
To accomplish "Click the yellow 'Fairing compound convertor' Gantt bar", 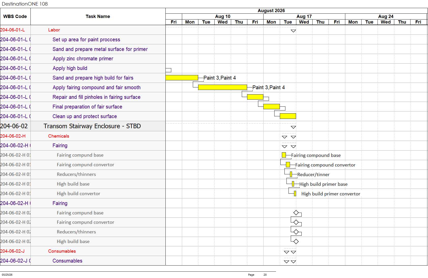I will [288, 164].
